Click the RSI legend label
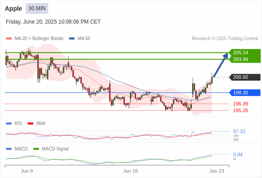 click(18, 124)
